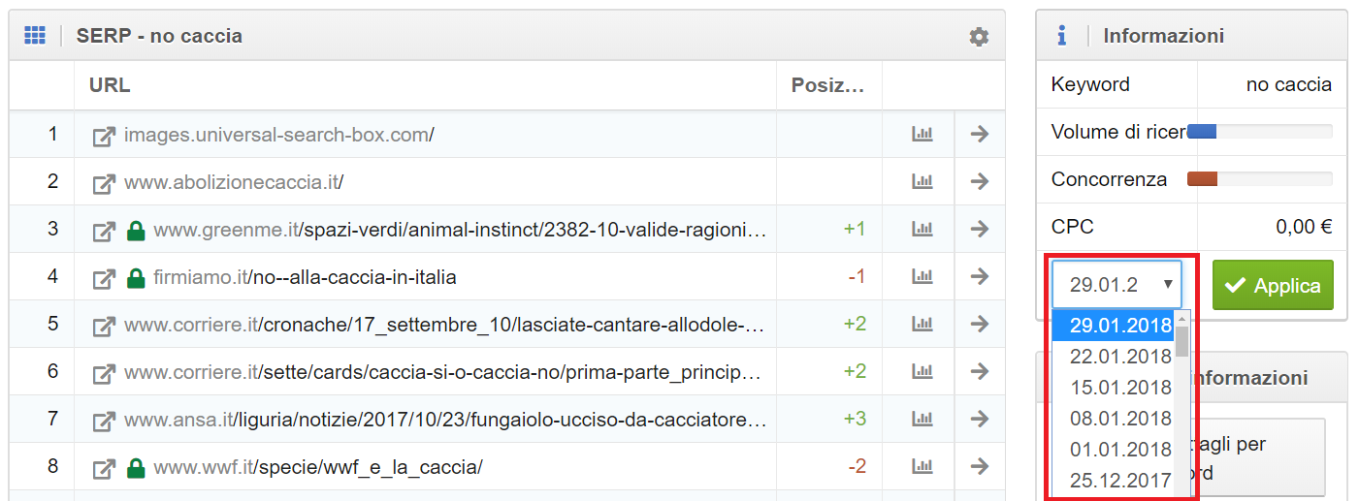Click the green lock icon for wwf.it
Image resolution: width=1359 pixels, height=501 pixels.
[137, 467]
